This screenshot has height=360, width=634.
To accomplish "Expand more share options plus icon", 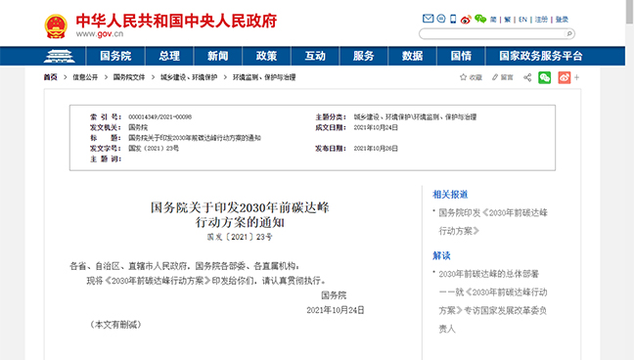I will pos(576,77).
